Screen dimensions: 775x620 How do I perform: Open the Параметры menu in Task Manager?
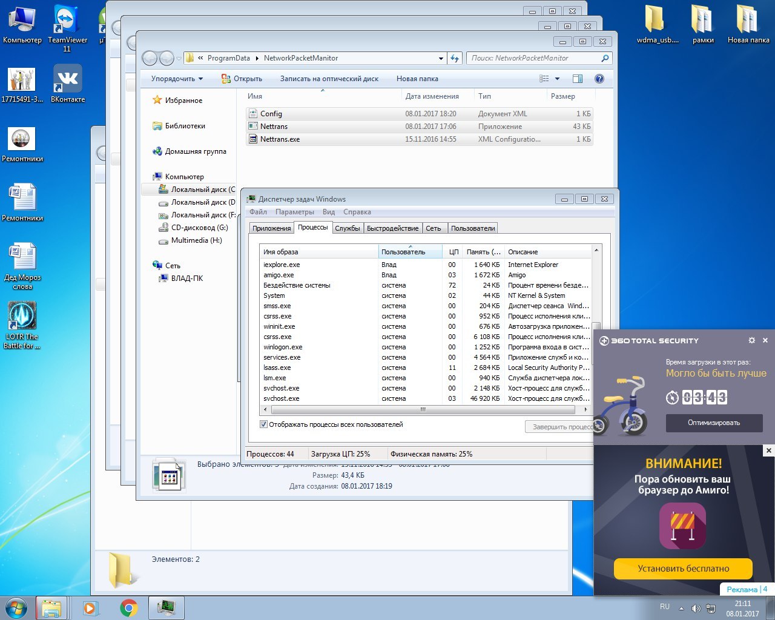click(295, 212)
